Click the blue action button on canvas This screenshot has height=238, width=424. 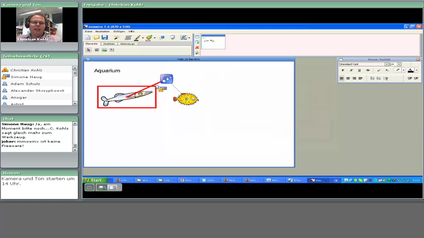[166, 79]
